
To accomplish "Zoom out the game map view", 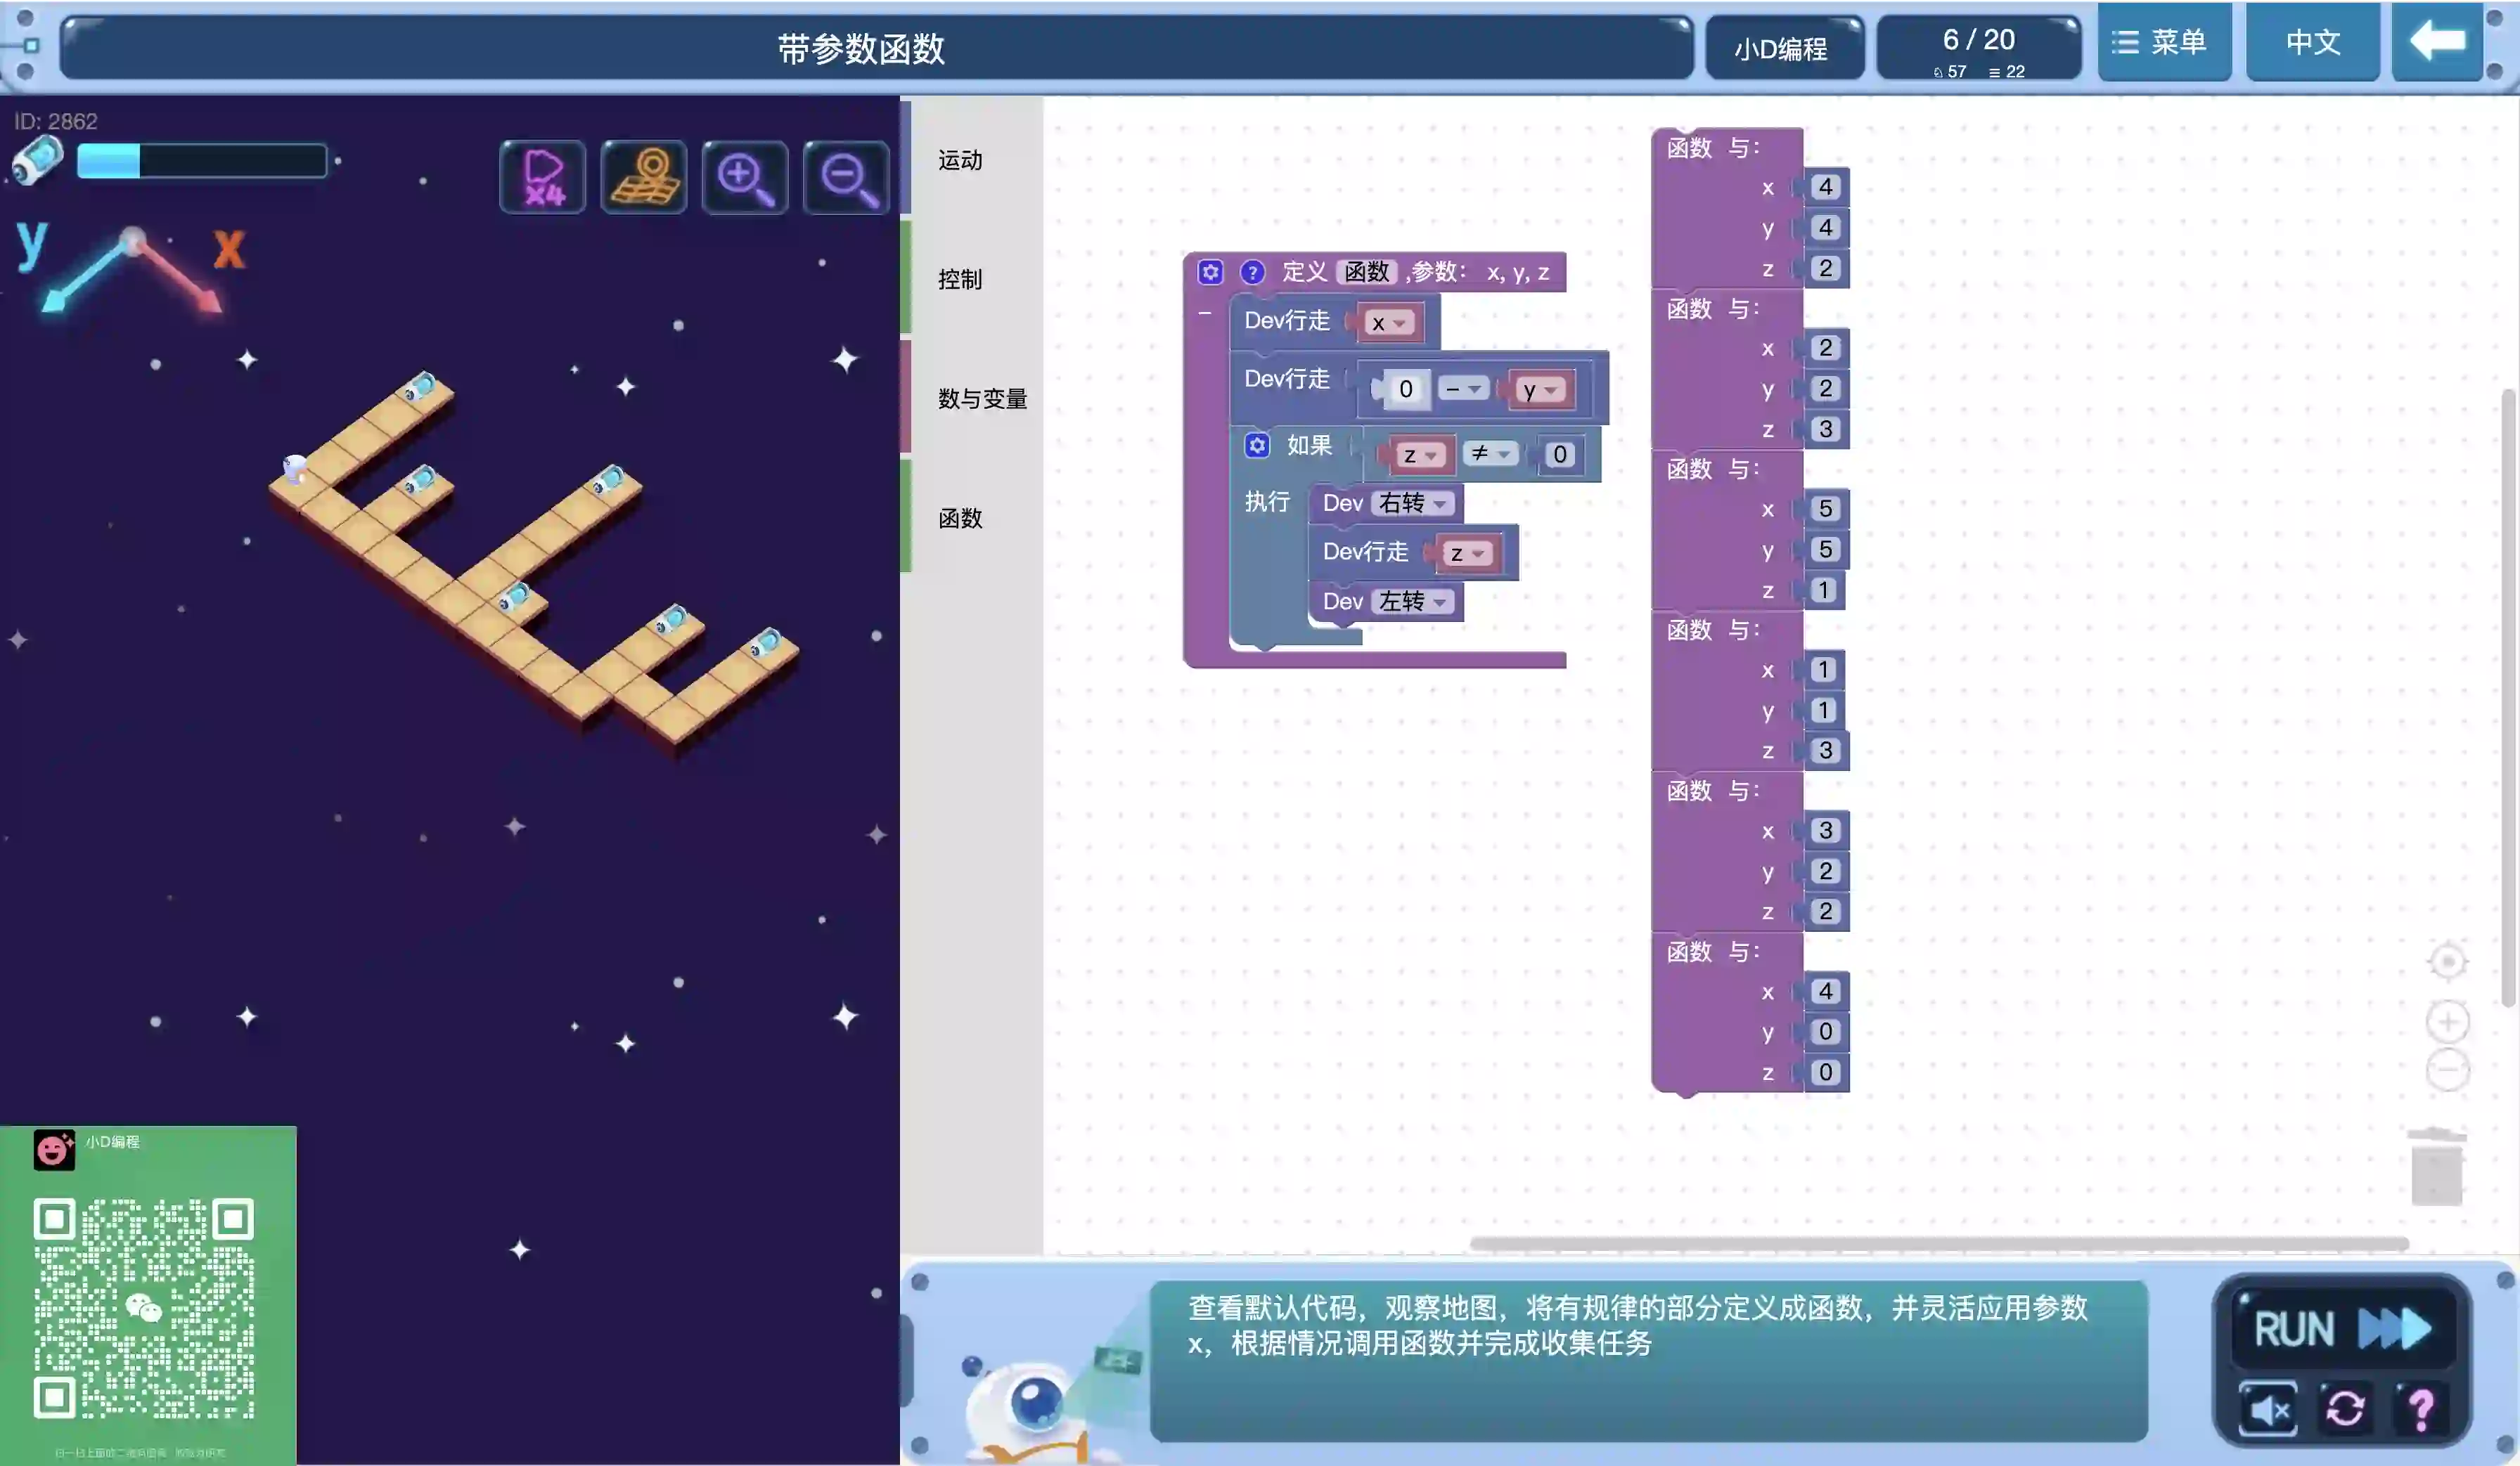I will (846, 178).
